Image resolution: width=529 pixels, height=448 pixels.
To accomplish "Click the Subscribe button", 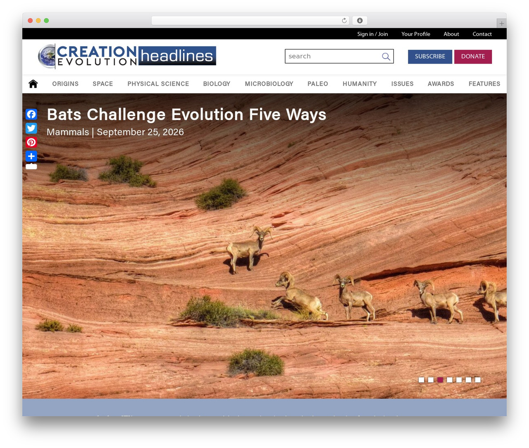I will 430,57.
